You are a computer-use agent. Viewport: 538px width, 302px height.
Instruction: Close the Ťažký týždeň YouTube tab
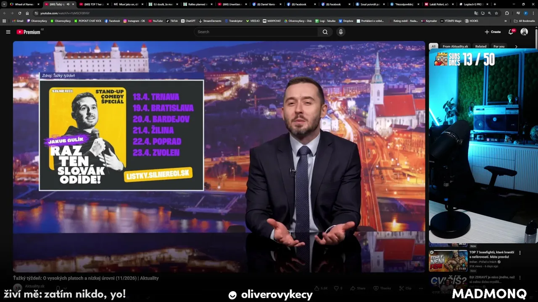point(73,4)
